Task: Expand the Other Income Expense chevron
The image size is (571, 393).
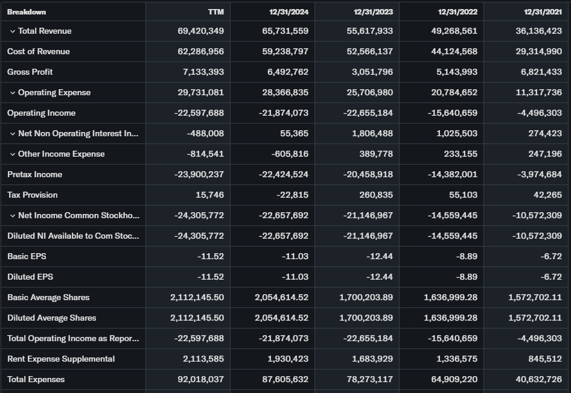Action: pyautogui.click(x=13, y=154)
